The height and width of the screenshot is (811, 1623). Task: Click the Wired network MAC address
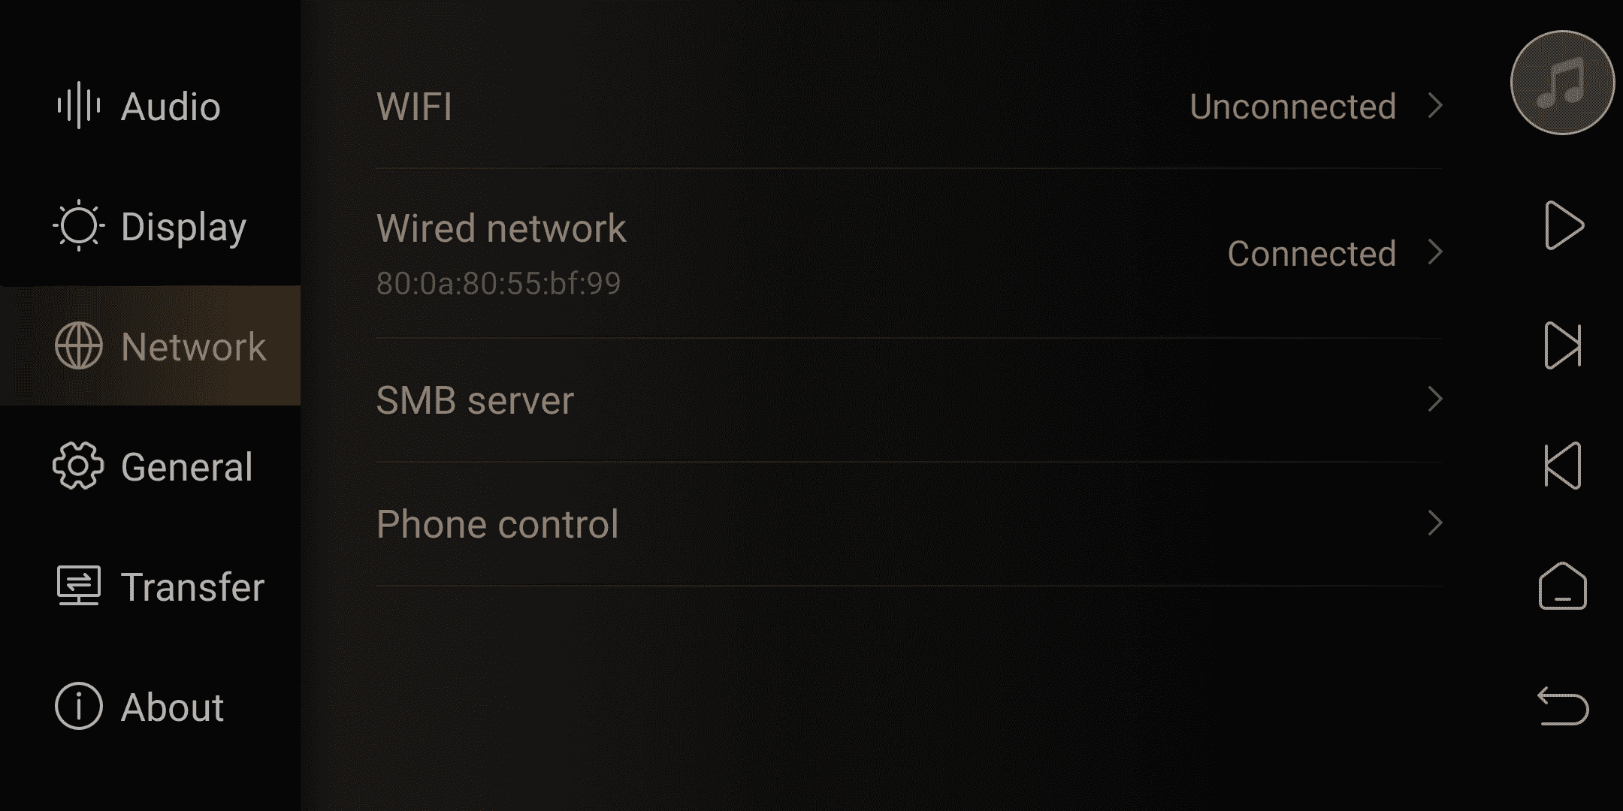pyautogui.click(x=498, y=284)
